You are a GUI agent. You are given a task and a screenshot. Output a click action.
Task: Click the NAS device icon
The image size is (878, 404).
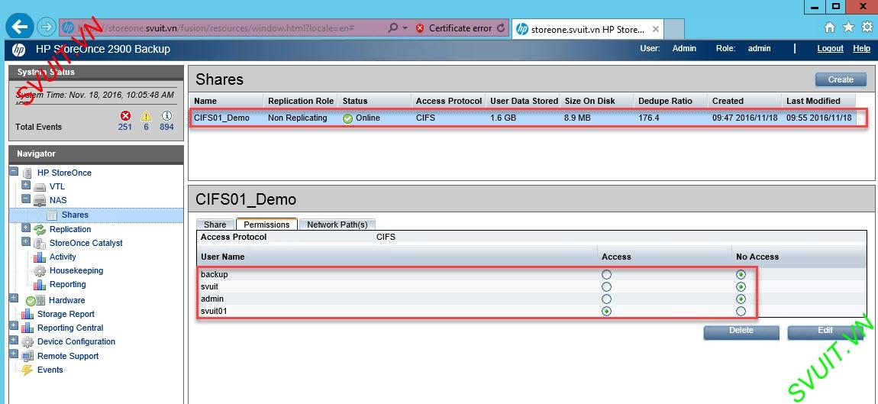tap(40, 200)
